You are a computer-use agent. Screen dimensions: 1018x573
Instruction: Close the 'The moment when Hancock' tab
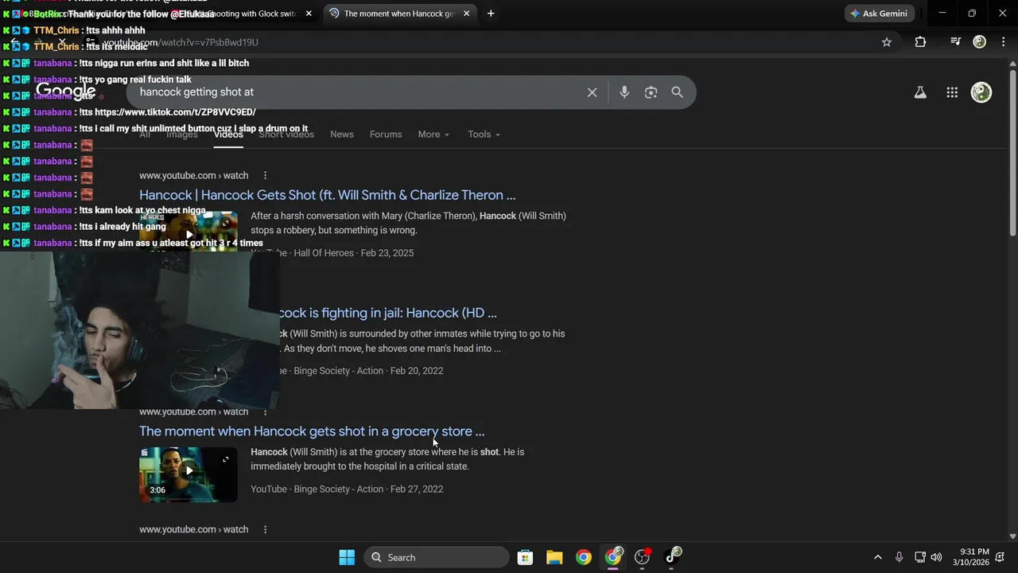point(466,14)
